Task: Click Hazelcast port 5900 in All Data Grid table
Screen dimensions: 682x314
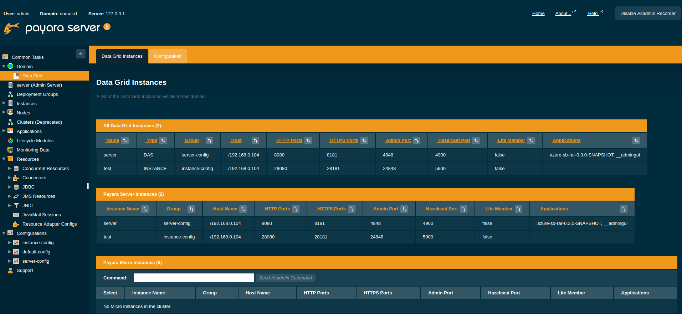Action: coord(440,169)
